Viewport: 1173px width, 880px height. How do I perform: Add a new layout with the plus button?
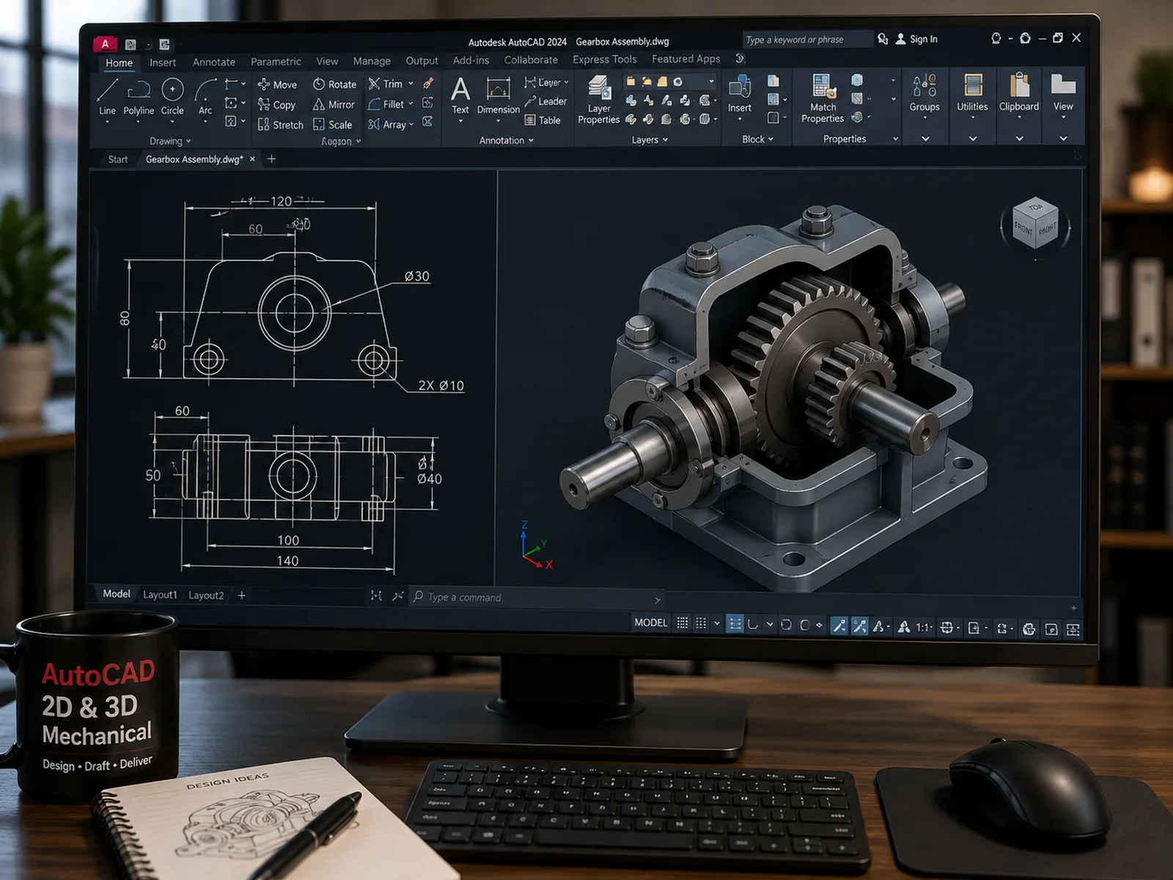pos(241,595)
